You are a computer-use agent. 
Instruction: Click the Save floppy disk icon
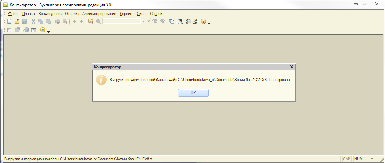pos(24,21)
